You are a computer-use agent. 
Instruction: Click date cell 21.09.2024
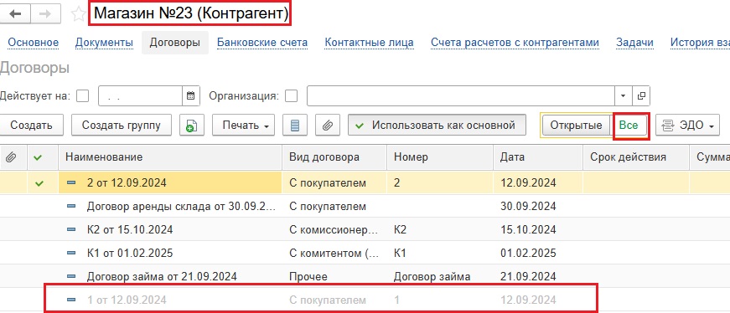pos(538,277)
